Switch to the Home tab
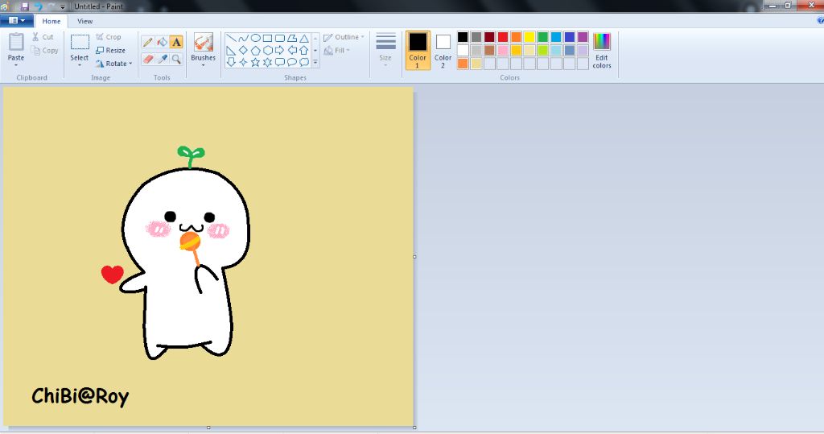The height and width of the screenshot is (434, 824). click(x=51, y=21)
